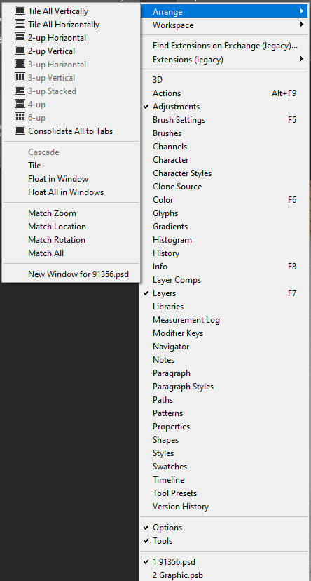Click the Tile All Vertically icon

pos(20,11)
